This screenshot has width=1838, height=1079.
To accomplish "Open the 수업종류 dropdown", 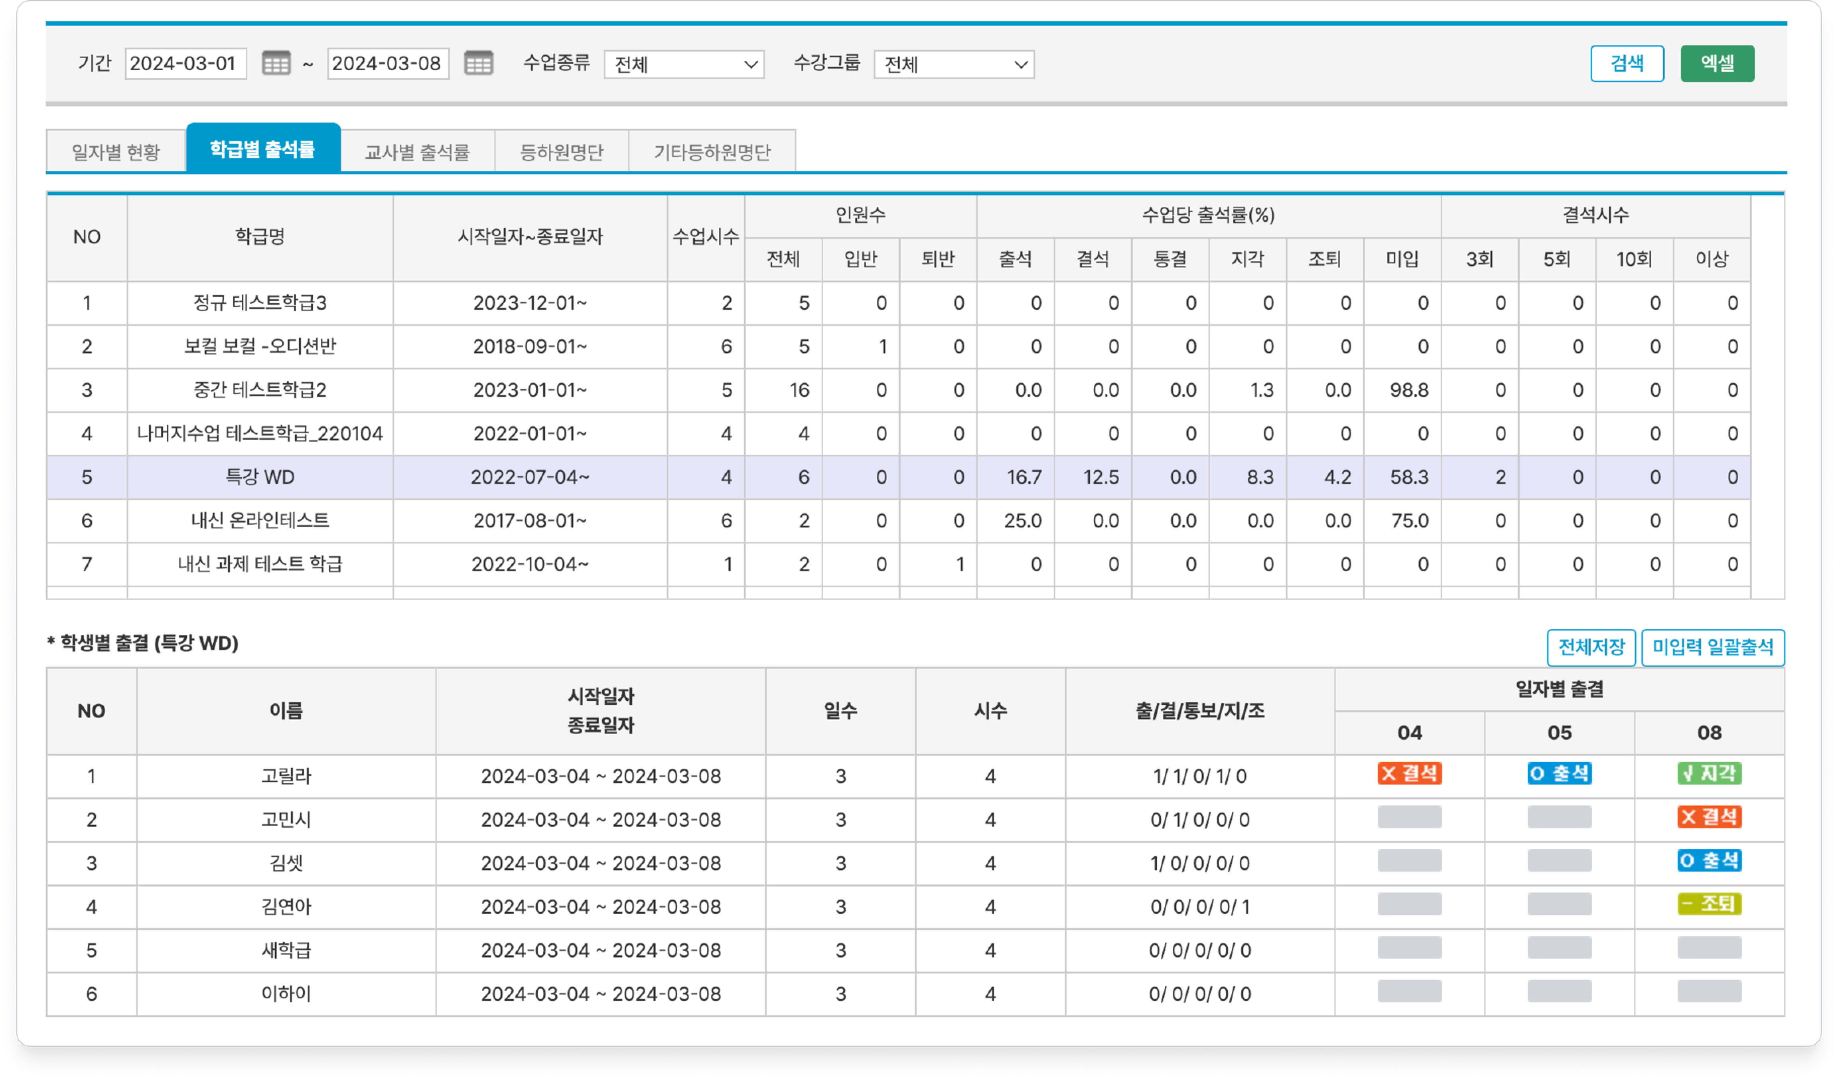I will tap(683, 64).
